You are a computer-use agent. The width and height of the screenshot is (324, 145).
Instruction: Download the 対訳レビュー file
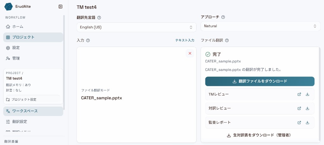coord(308,108)
